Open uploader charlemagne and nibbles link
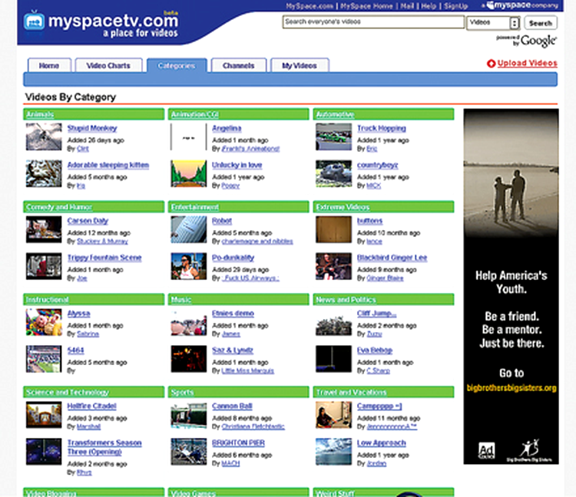The image size is (576, 497). [257, 242]
